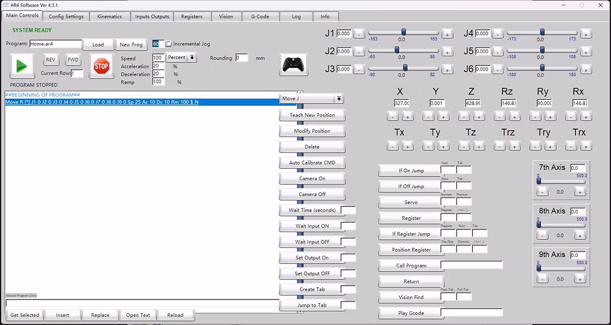This screenshot has width=611, height=325.
Task: Delete the selected program row
Action: pos(312,147)
